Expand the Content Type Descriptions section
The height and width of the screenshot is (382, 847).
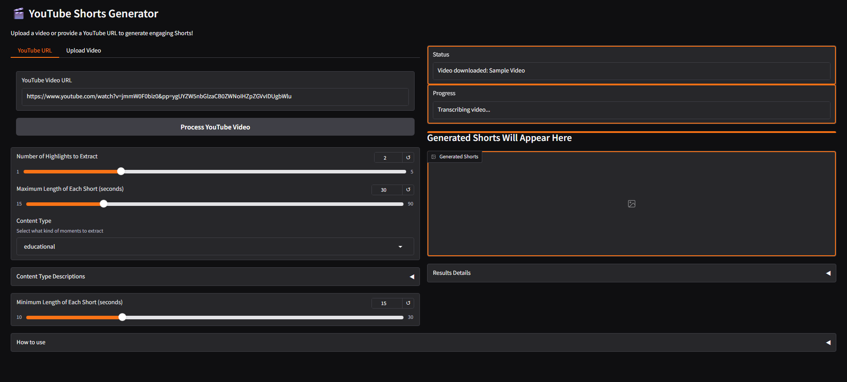(215, 277)
